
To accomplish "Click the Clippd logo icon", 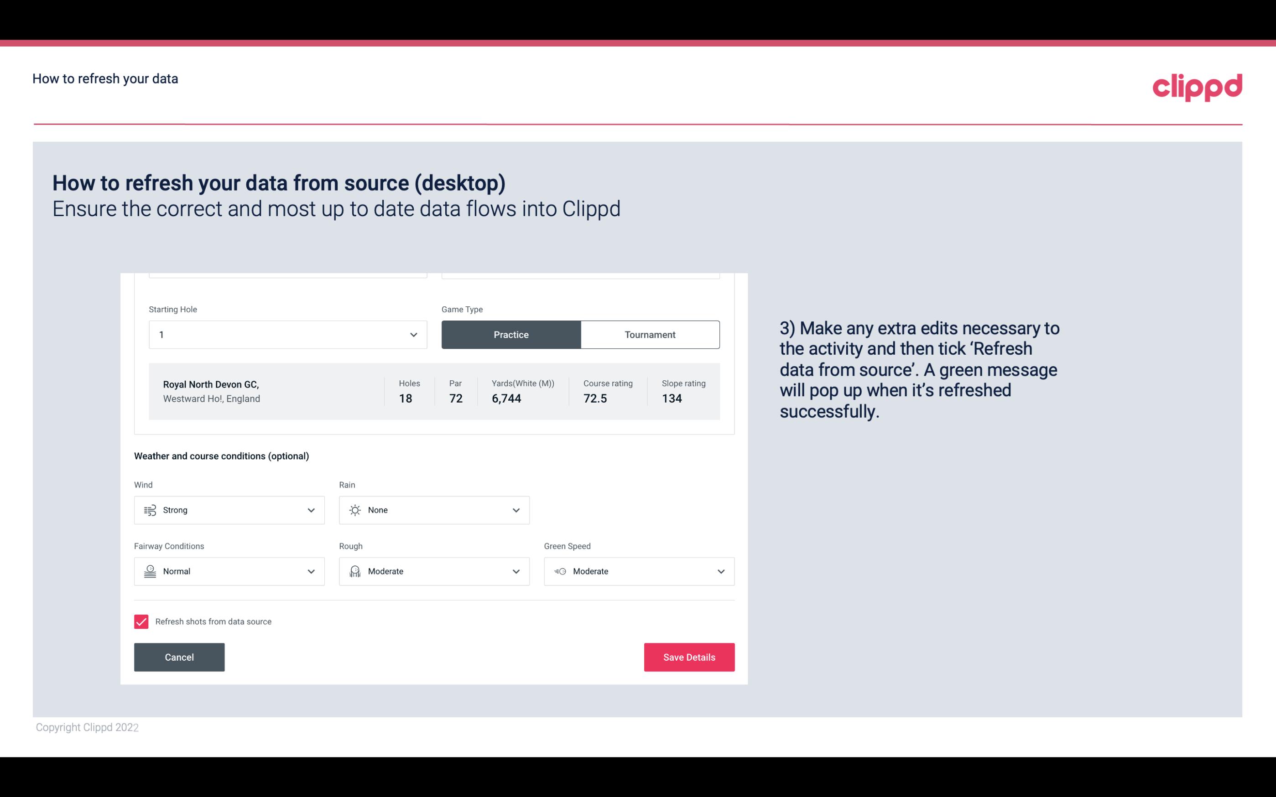I will [x=1197, y=85].
